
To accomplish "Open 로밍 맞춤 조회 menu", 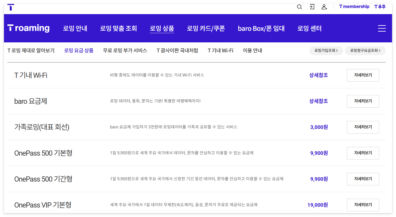I will point(118,28).
